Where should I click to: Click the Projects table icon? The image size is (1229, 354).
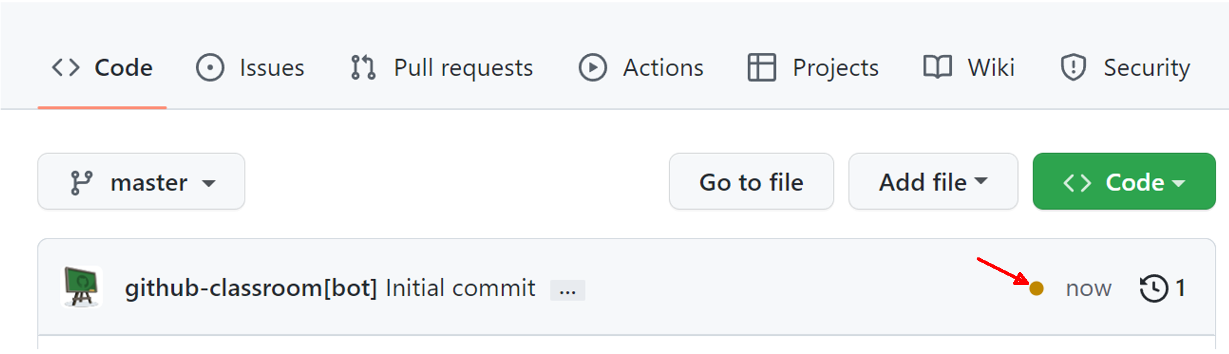coord(762,68)
